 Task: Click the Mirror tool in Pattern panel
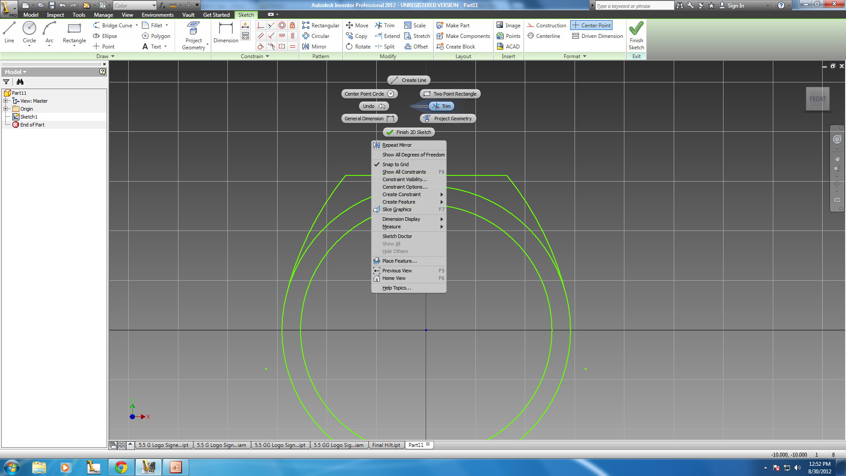click(x=314, y=47)
